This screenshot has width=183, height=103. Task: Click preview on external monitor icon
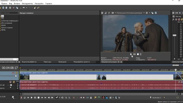[106, 13]
